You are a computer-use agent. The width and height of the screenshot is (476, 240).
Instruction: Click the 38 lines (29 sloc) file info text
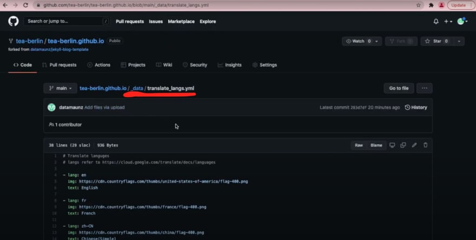[70, 145]
